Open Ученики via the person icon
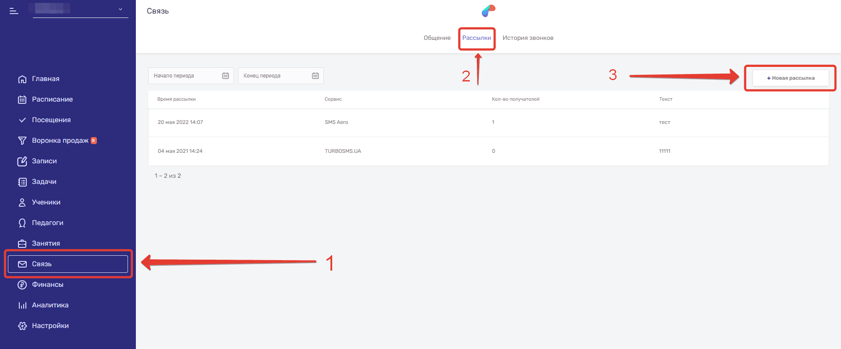Screen dimensions: 841x349 coord(22,202)
